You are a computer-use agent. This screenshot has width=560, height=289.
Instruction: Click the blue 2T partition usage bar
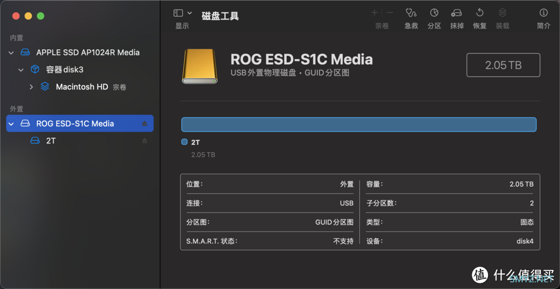tap(359, 124)
